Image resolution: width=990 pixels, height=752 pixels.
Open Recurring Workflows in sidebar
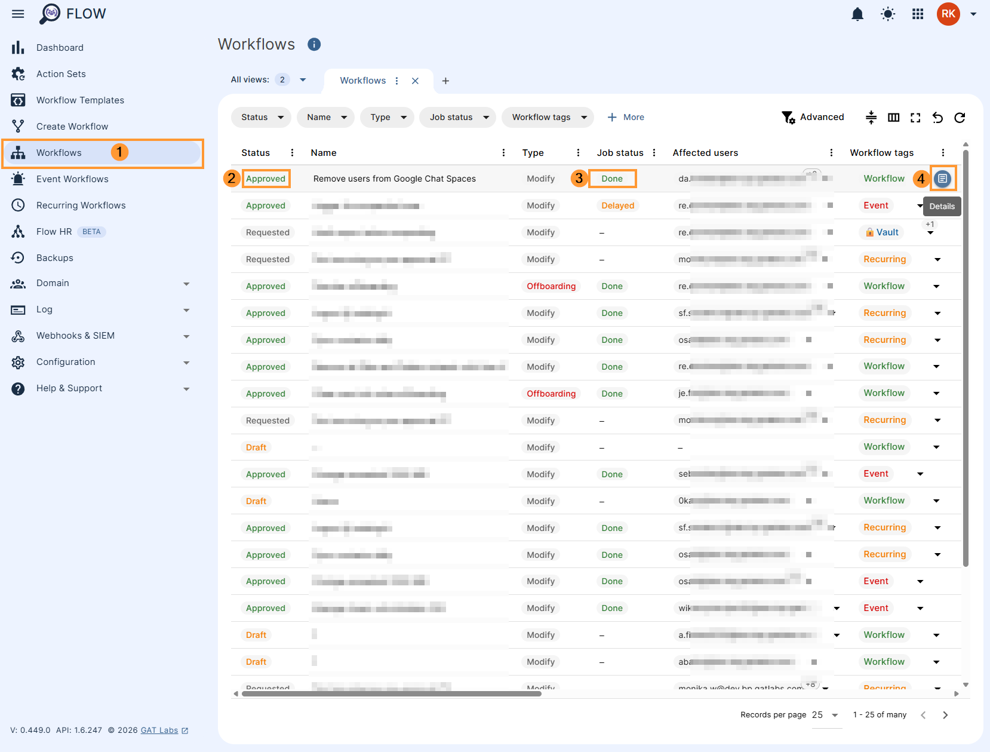coord(81,205)
